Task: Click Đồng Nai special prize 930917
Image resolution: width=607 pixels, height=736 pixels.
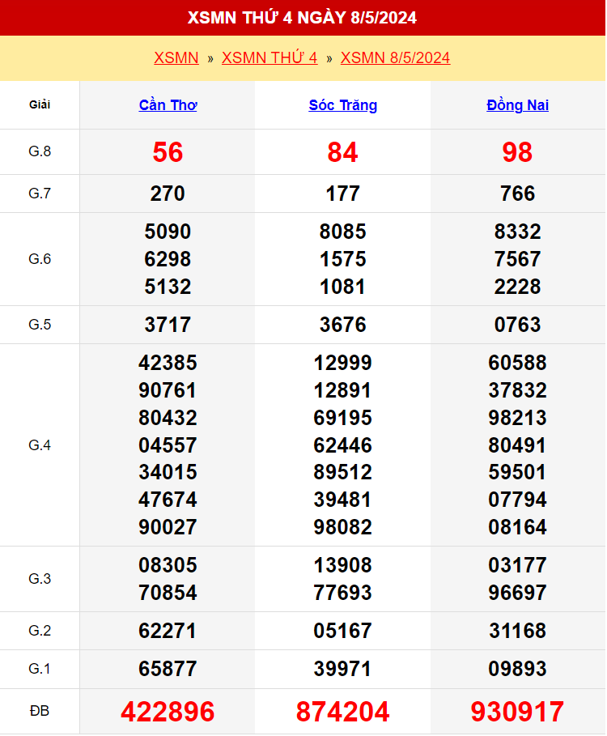Action: (x=518, y=712)
